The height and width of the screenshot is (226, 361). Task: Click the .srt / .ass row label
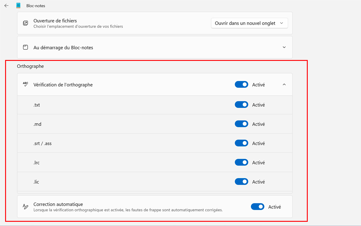click(x=42, y=143)
